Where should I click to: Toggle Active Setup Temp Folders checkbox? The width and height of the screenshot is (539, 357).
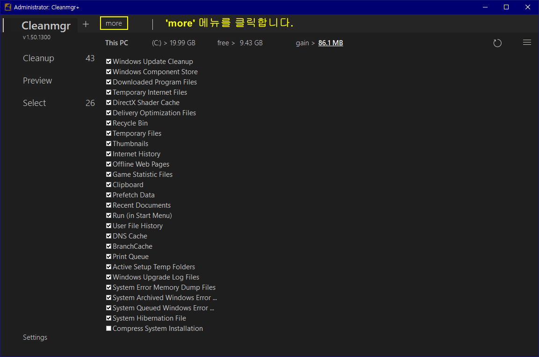[x=108, y=267]
